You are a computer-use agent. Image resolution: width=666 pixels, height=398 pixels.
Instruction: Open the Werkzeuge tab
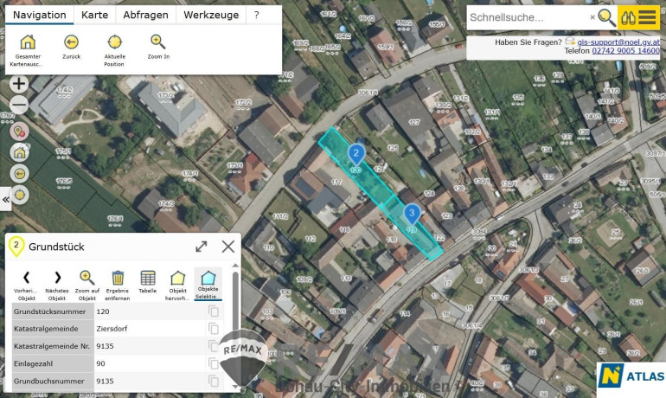(x=210, y=15)
